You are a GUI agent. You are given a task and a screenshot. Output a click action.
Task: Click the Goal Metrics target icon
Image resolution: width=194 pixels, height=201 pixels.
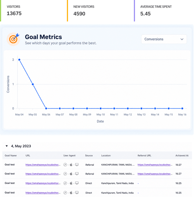[13, 39]
